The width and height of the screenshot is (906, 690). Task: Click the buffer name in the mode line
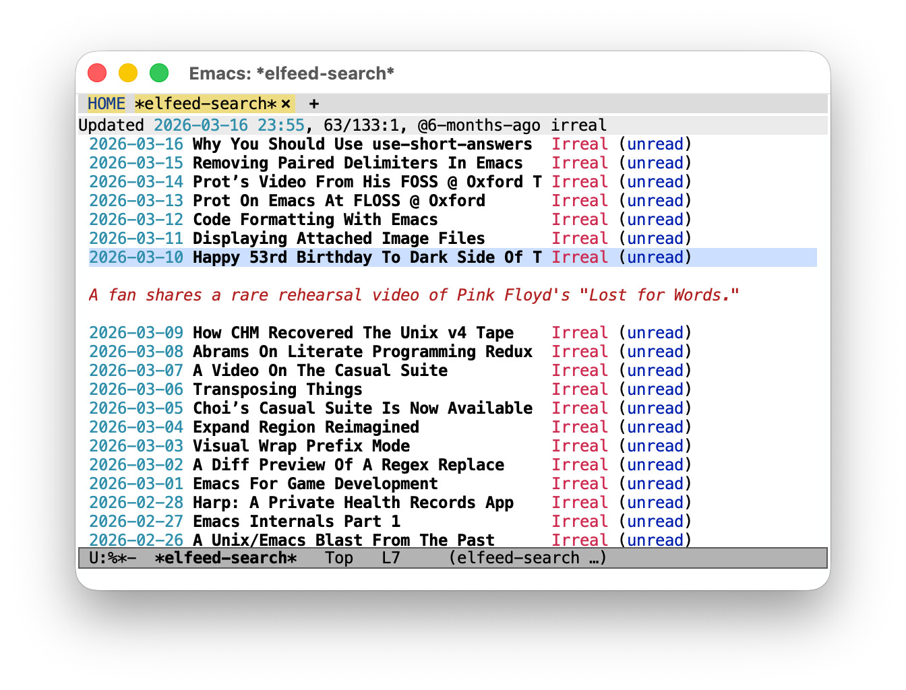pyautogui.click(x=225, y=557)
